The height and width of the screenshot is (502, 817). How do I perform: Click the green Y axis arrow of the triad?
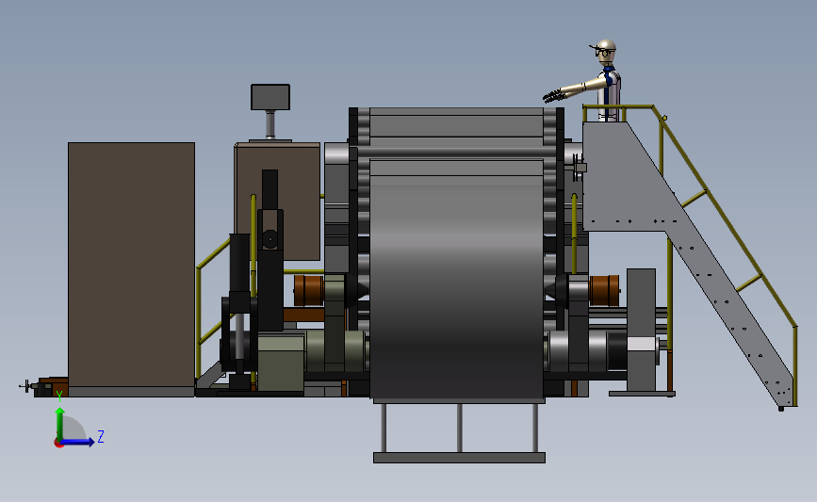[60, 424]
